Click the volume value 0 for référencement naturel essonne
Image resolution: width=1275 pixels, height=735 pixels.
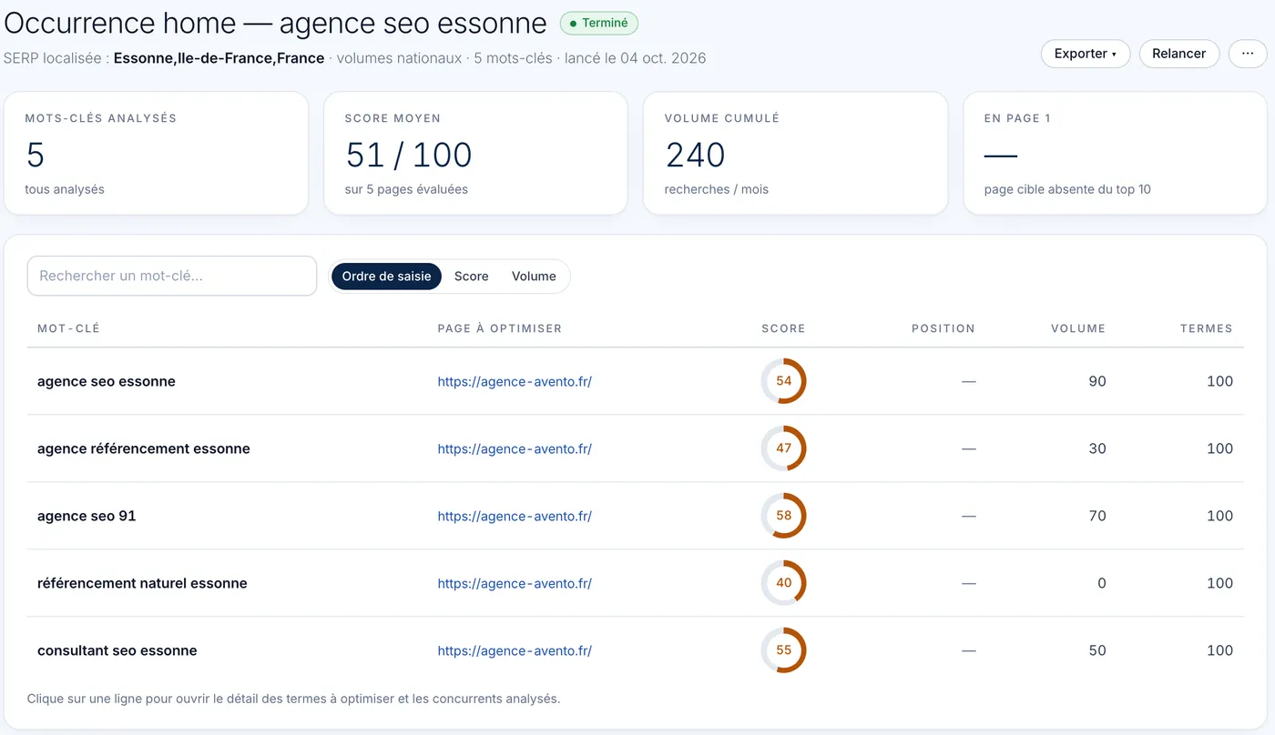click(1102, 583)
